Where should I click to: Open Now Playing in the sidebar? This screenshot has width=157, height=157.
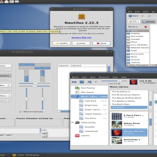click(88, 88)
